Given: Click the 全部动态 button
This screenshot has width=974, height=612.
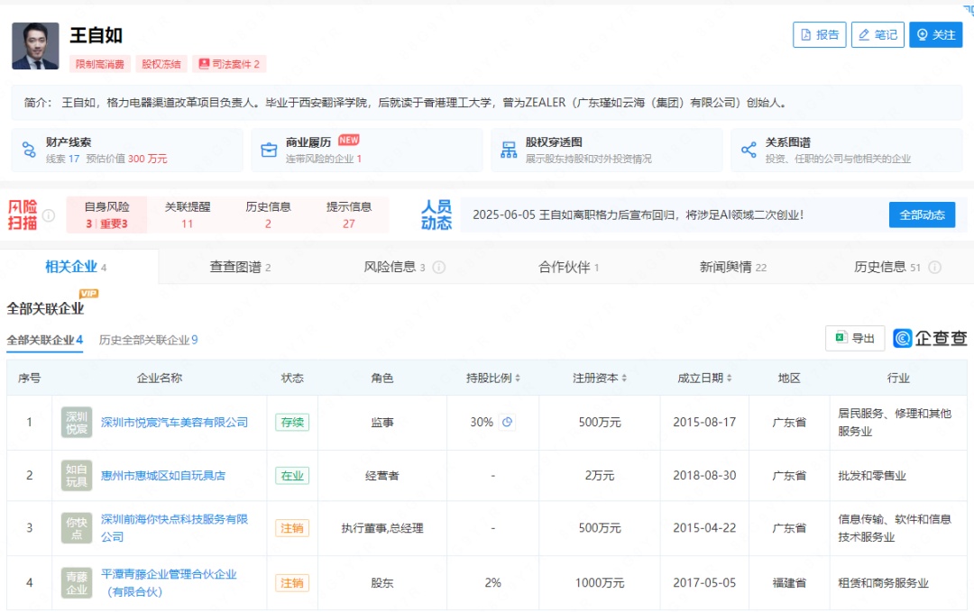Looking at the screenshot, I should 921,215.
